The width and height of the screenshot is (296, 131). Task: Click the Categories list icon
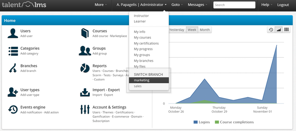(x=13, y=51)
